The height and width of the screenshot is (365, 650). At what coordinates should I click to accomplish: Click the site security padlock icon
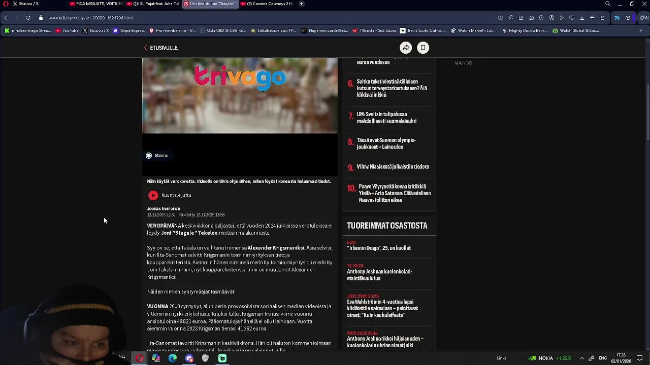pyautogui.click(x=41, y=18)
